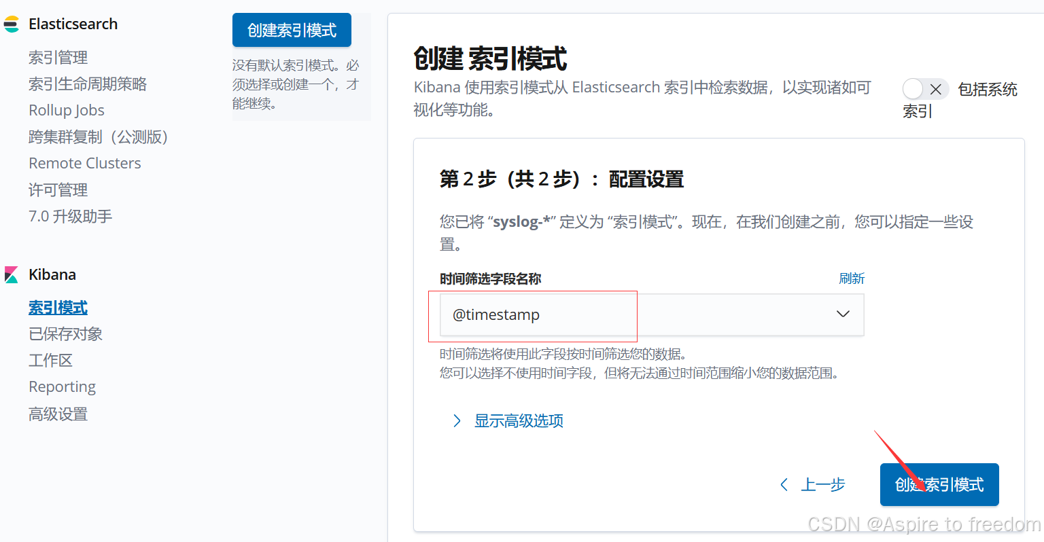
Task: Click the 创建 索引模式 page title
Action: pyautogui.click(x=491, y=59)
